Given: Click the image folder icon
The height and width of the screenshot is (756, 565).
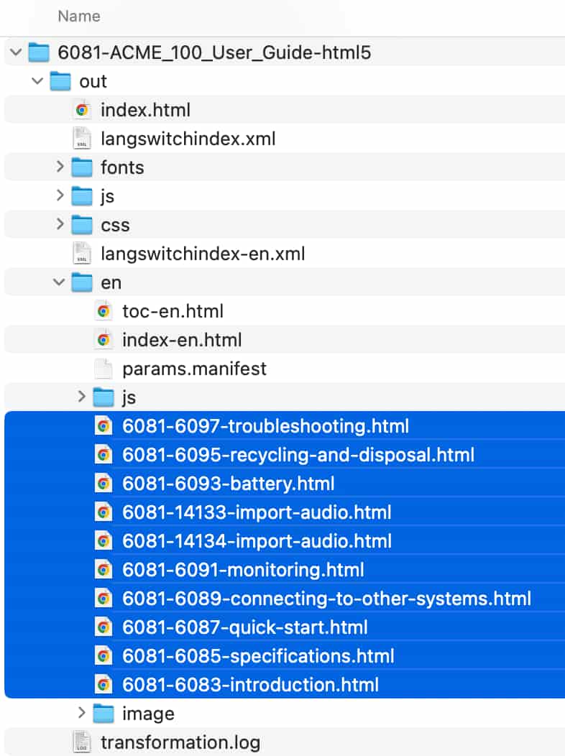Looking at the screenshot, I should click(104, 714).
